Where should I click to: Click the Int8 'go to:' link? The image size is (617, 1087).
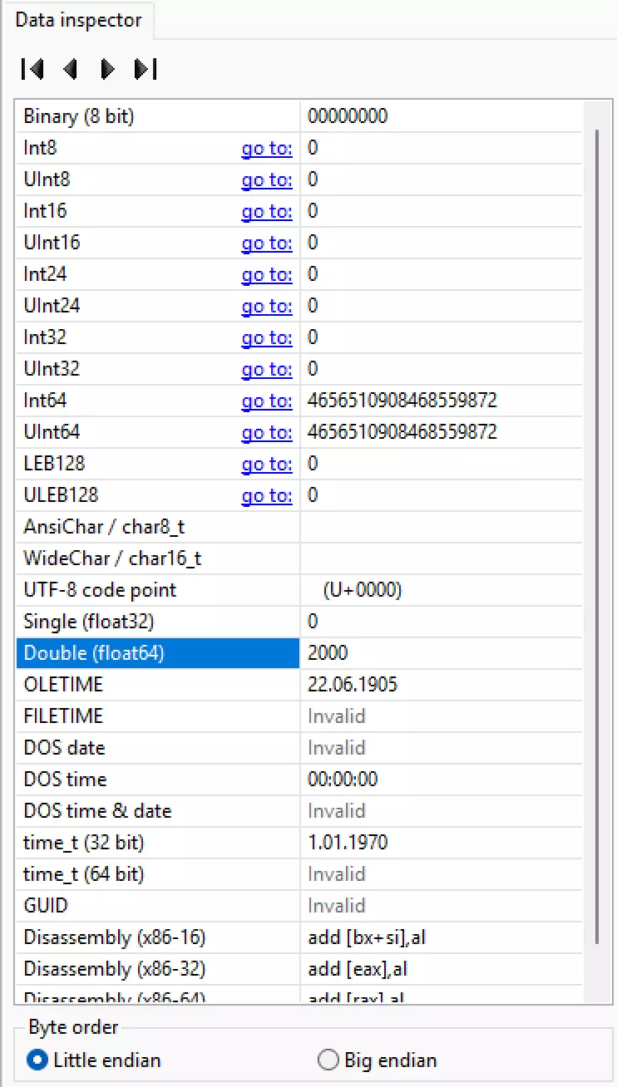(x=266, y=149)
